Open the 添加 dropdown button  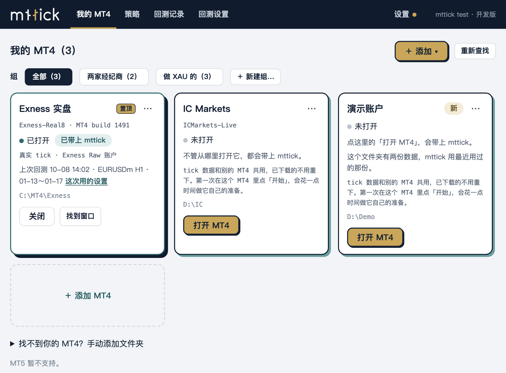422,51
